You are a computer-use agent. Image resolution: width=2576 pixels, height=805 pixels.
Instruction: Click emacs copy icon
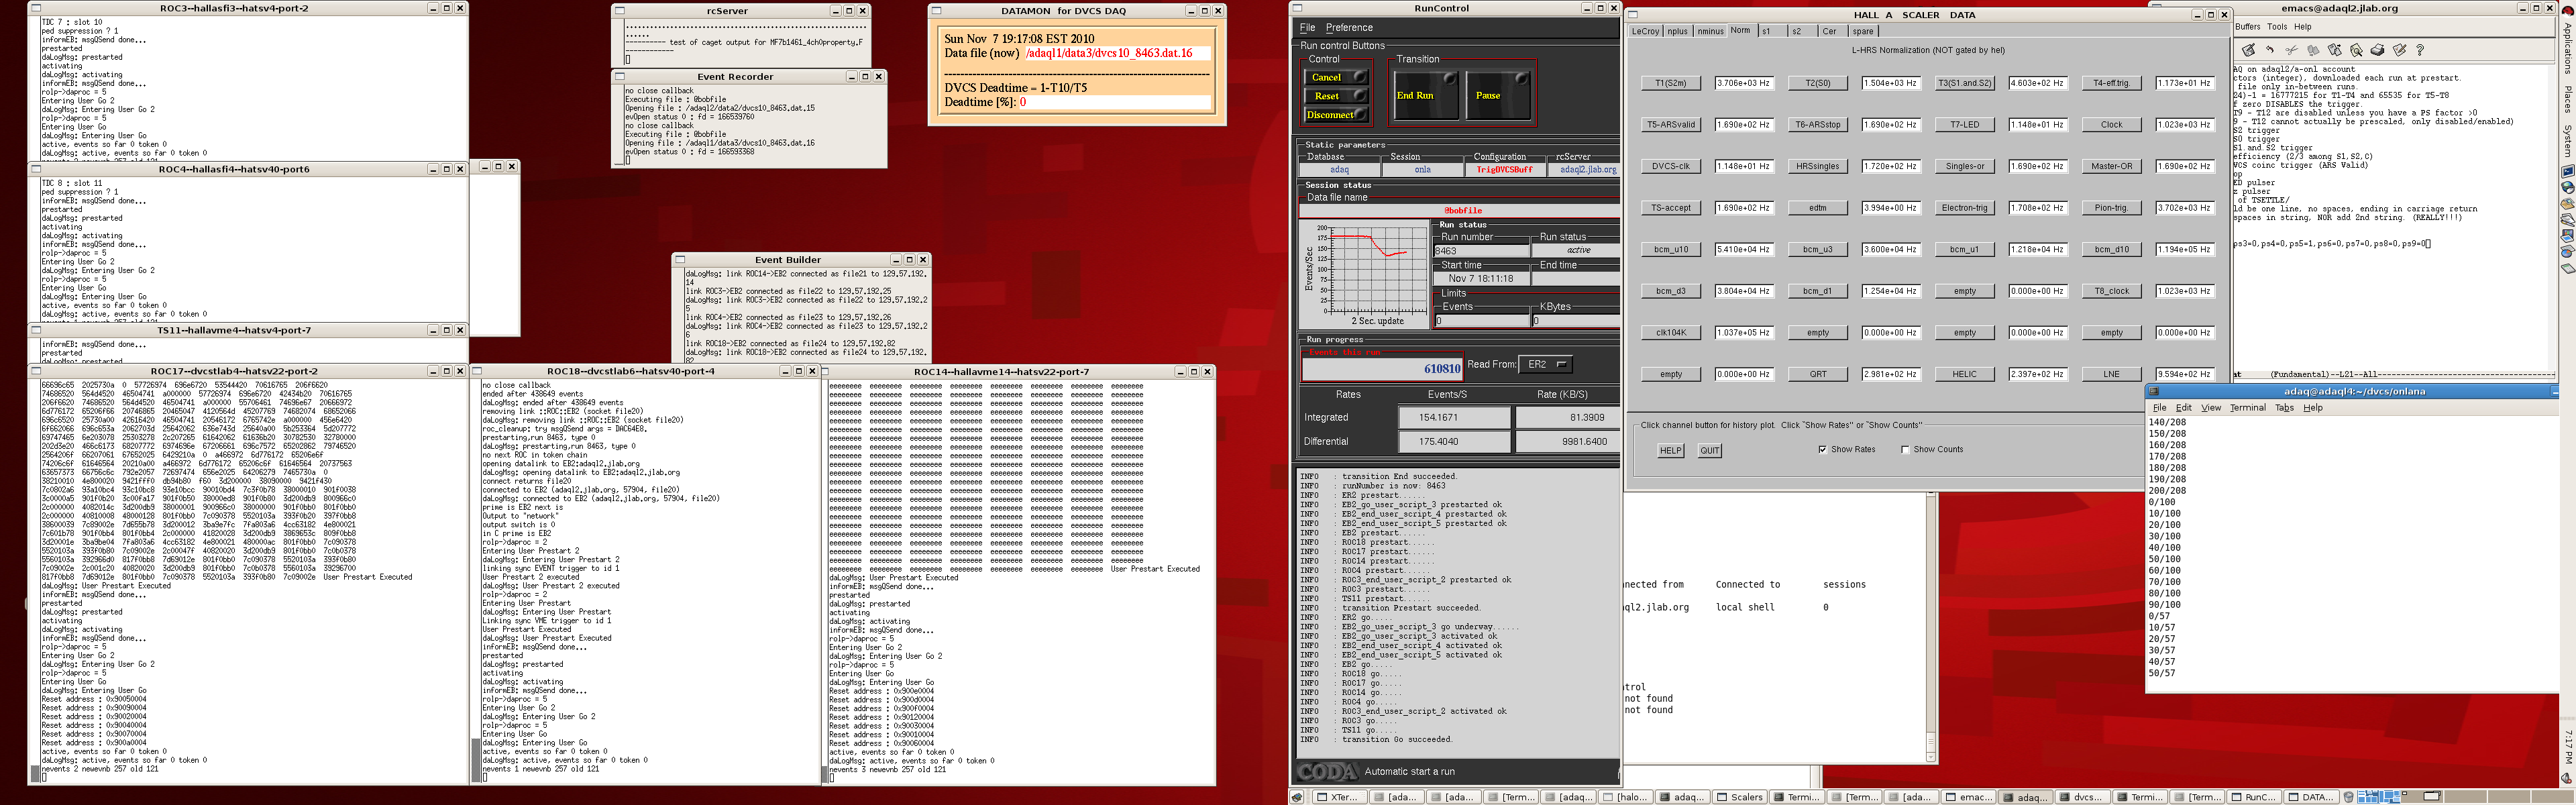pos(2313,50)
